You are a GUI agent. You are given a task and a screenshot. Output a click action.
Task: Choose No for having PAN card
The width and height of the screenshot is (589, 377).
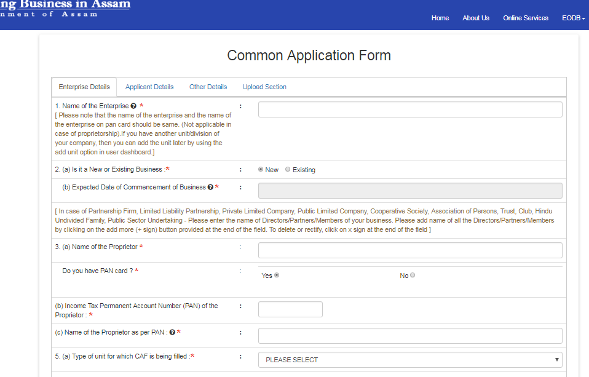click(x=413, y=276)
